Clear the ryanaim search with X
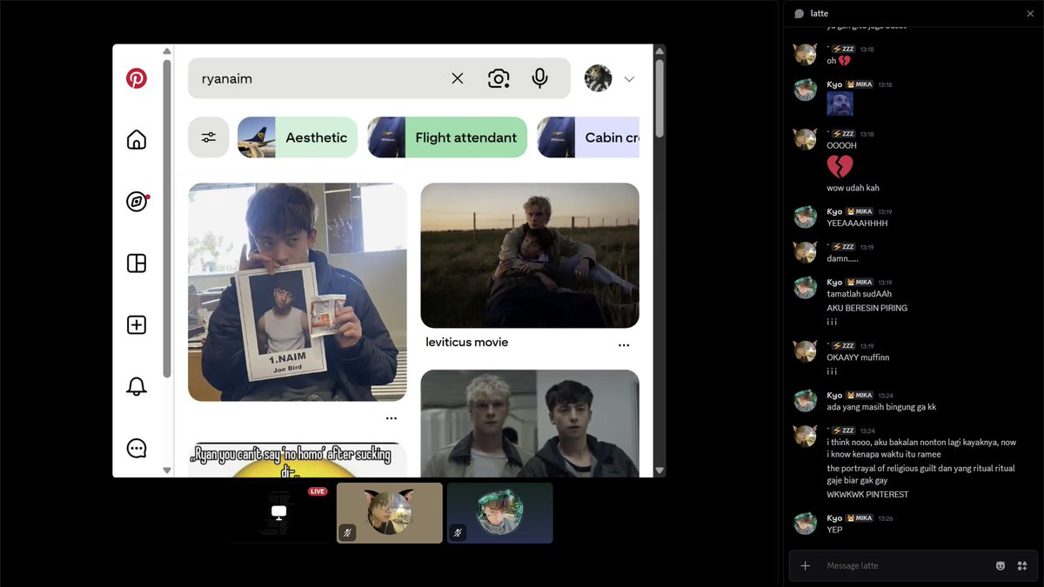Image resolution: width=1044 pixels, height=587 pixels. tap(458, 78)
